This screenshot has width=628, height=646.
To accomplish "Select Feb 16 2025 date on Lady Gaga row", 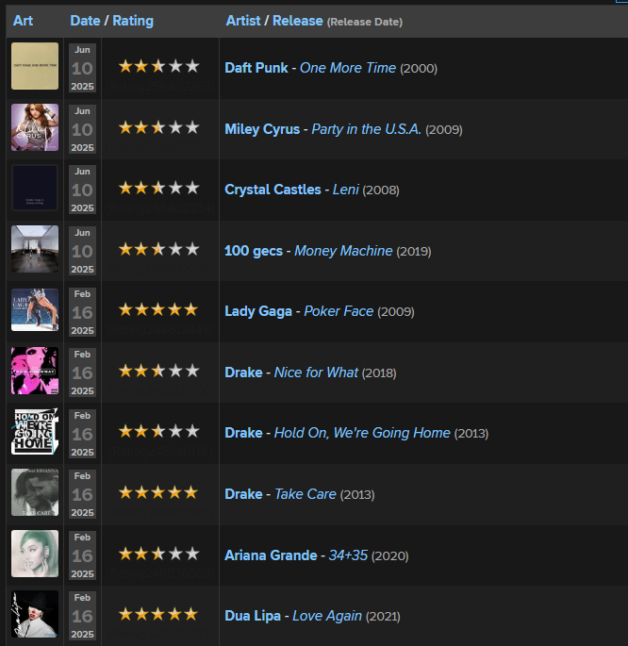I will click(82, 312).
